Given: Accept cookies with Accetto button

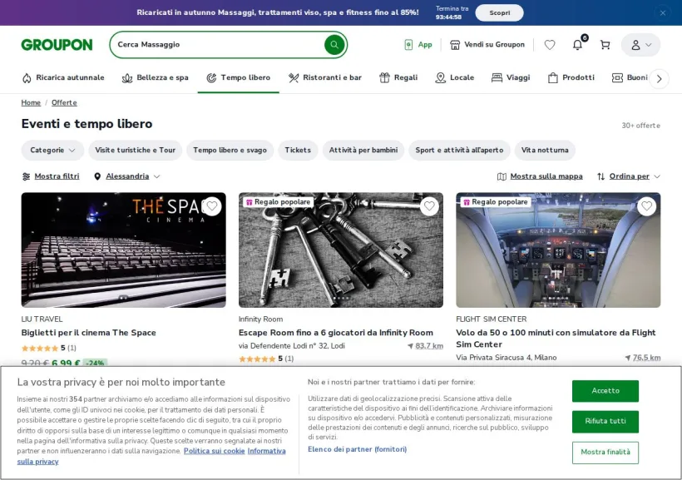Looking at the screenshot, I should point(605,391).
